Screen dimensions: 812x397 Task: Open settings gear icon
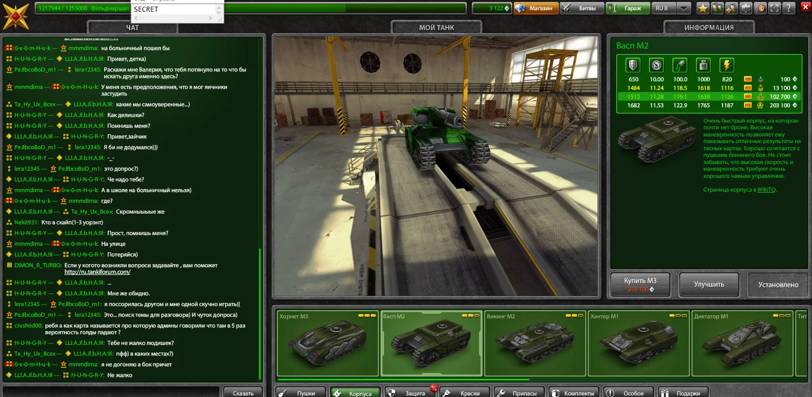[x=746, y=8]
